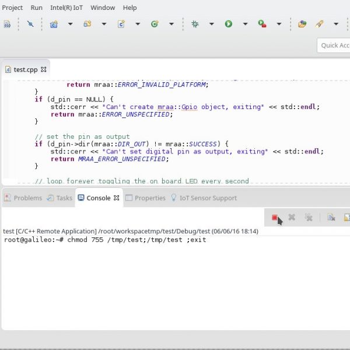This screenshot has height=350, width=350.
Task: Open the Intel(R) IoT menu
Action: click(x=66, y=8)
